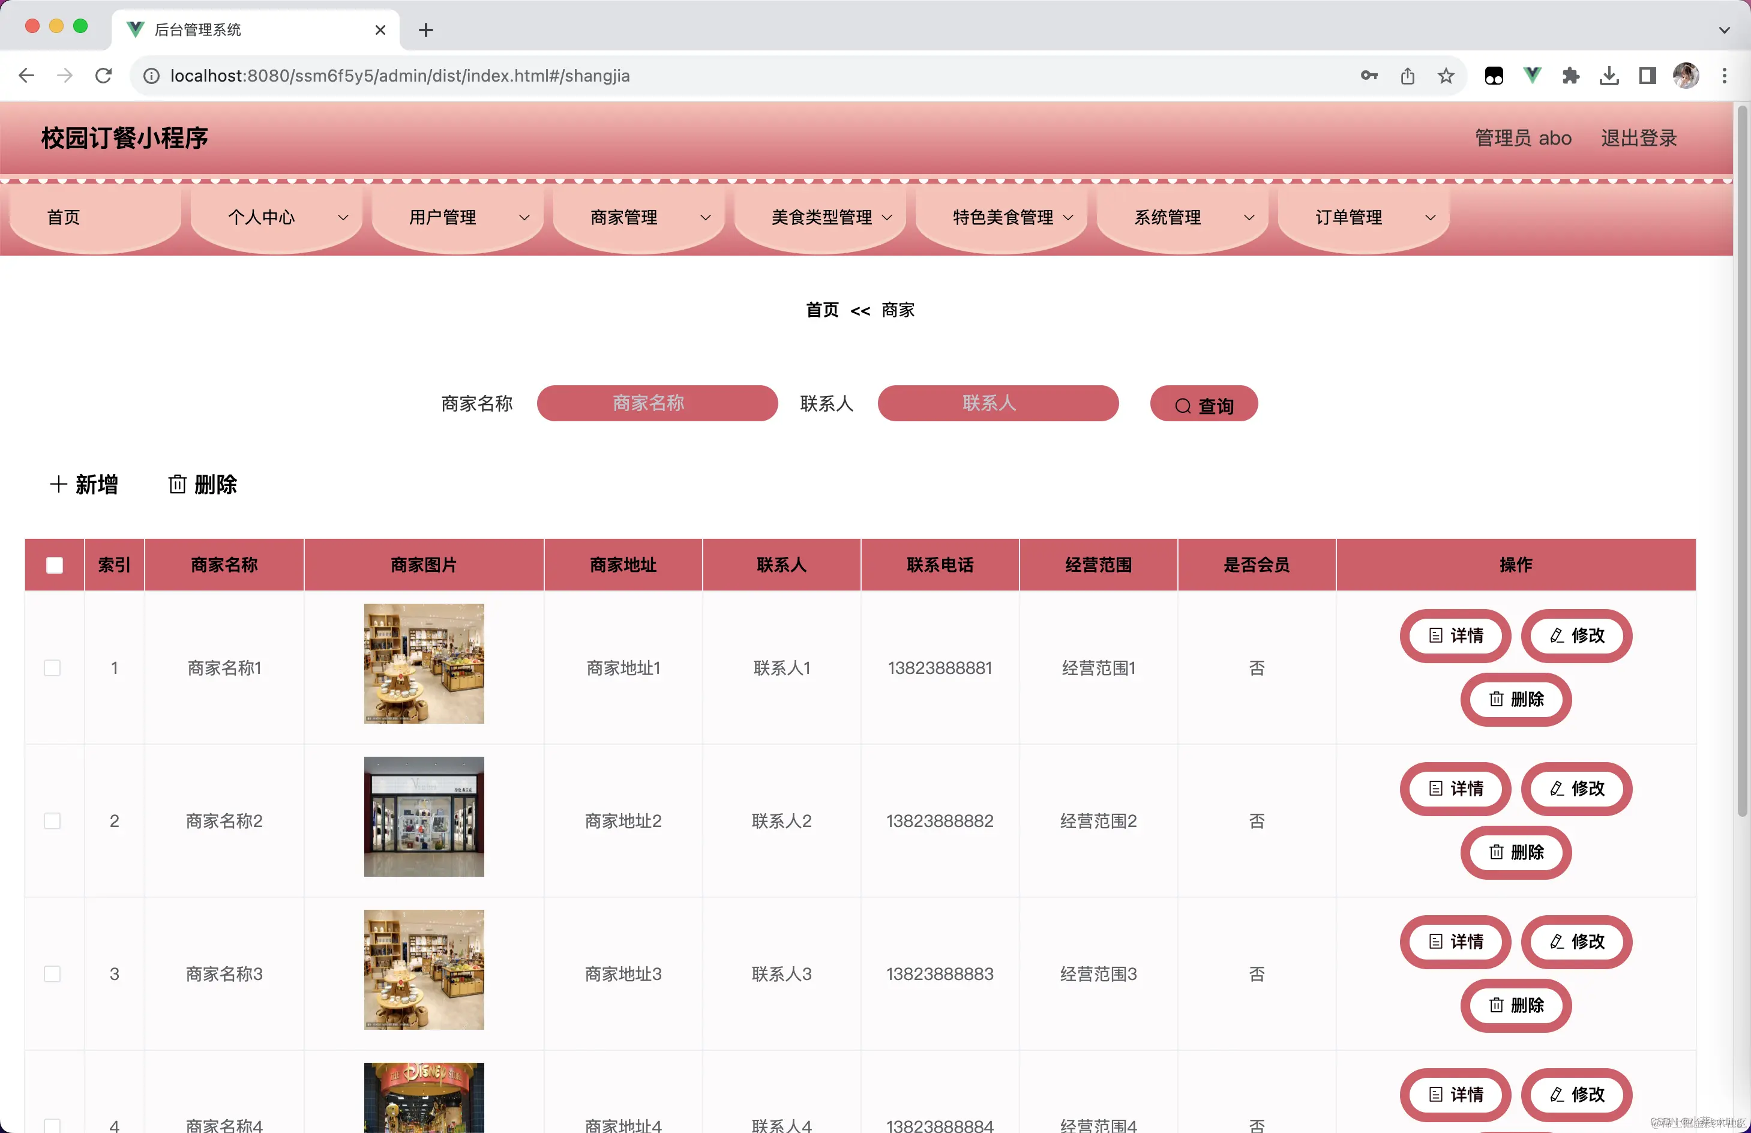Viewport: 1751px width, 1133px height.
Task: Check the checkbox for row 1
Action: (52, 668)
